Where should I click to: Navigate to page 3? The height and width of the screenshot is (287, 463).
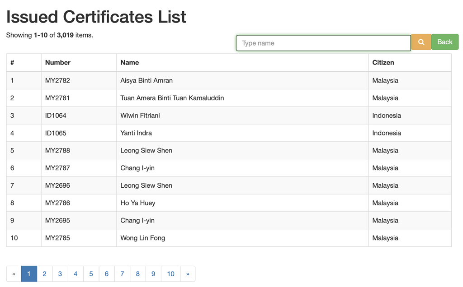[x=60, y=273]
